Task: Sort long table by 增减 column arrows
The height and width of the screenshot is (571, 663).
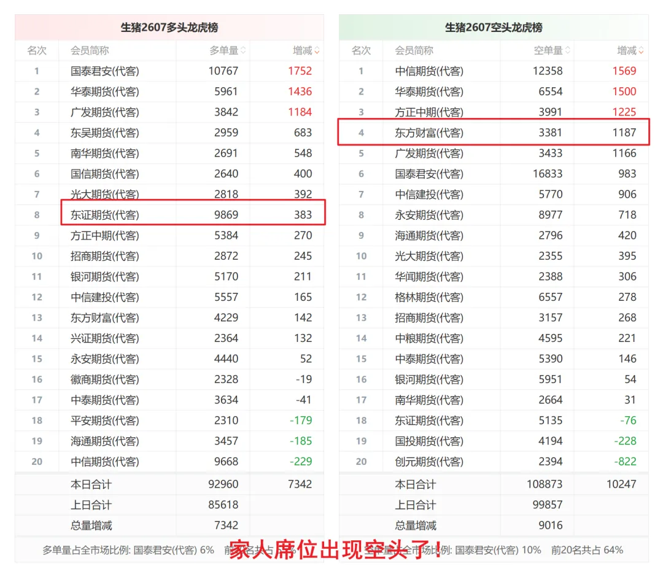Action: pyautogui.click(x=317, y=50)
